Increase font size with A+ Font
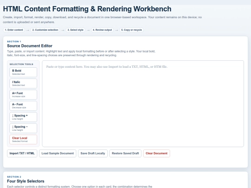The height and width of the screenshot is (188, 251). pos(23,95)
